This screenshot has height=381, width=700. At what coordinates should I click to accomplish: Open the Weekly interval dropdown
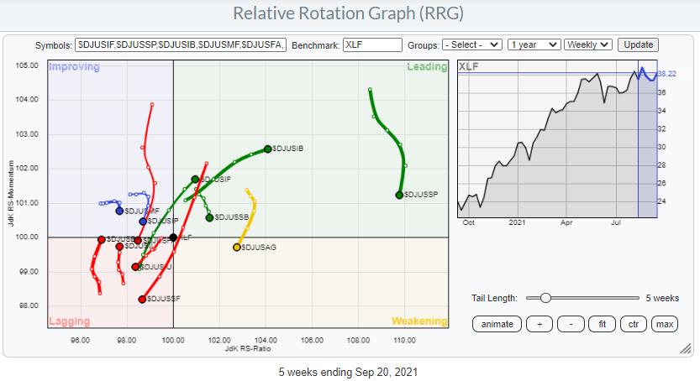tap(588, 44)
